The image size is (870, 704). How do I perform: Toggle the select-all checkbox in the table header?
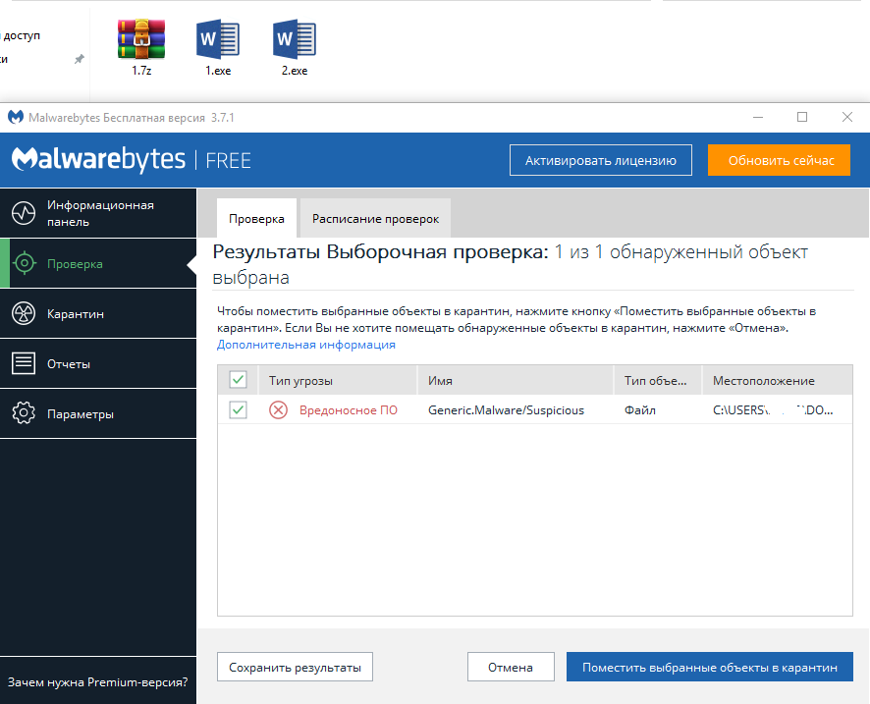coord(238,380)
